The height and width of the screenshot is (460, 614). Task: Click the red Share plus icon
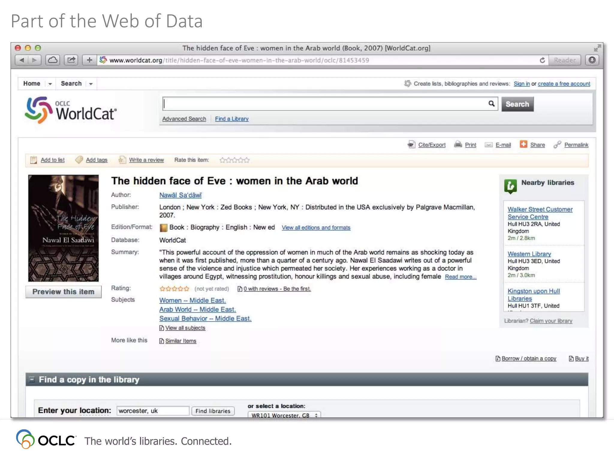click(523, 144)
